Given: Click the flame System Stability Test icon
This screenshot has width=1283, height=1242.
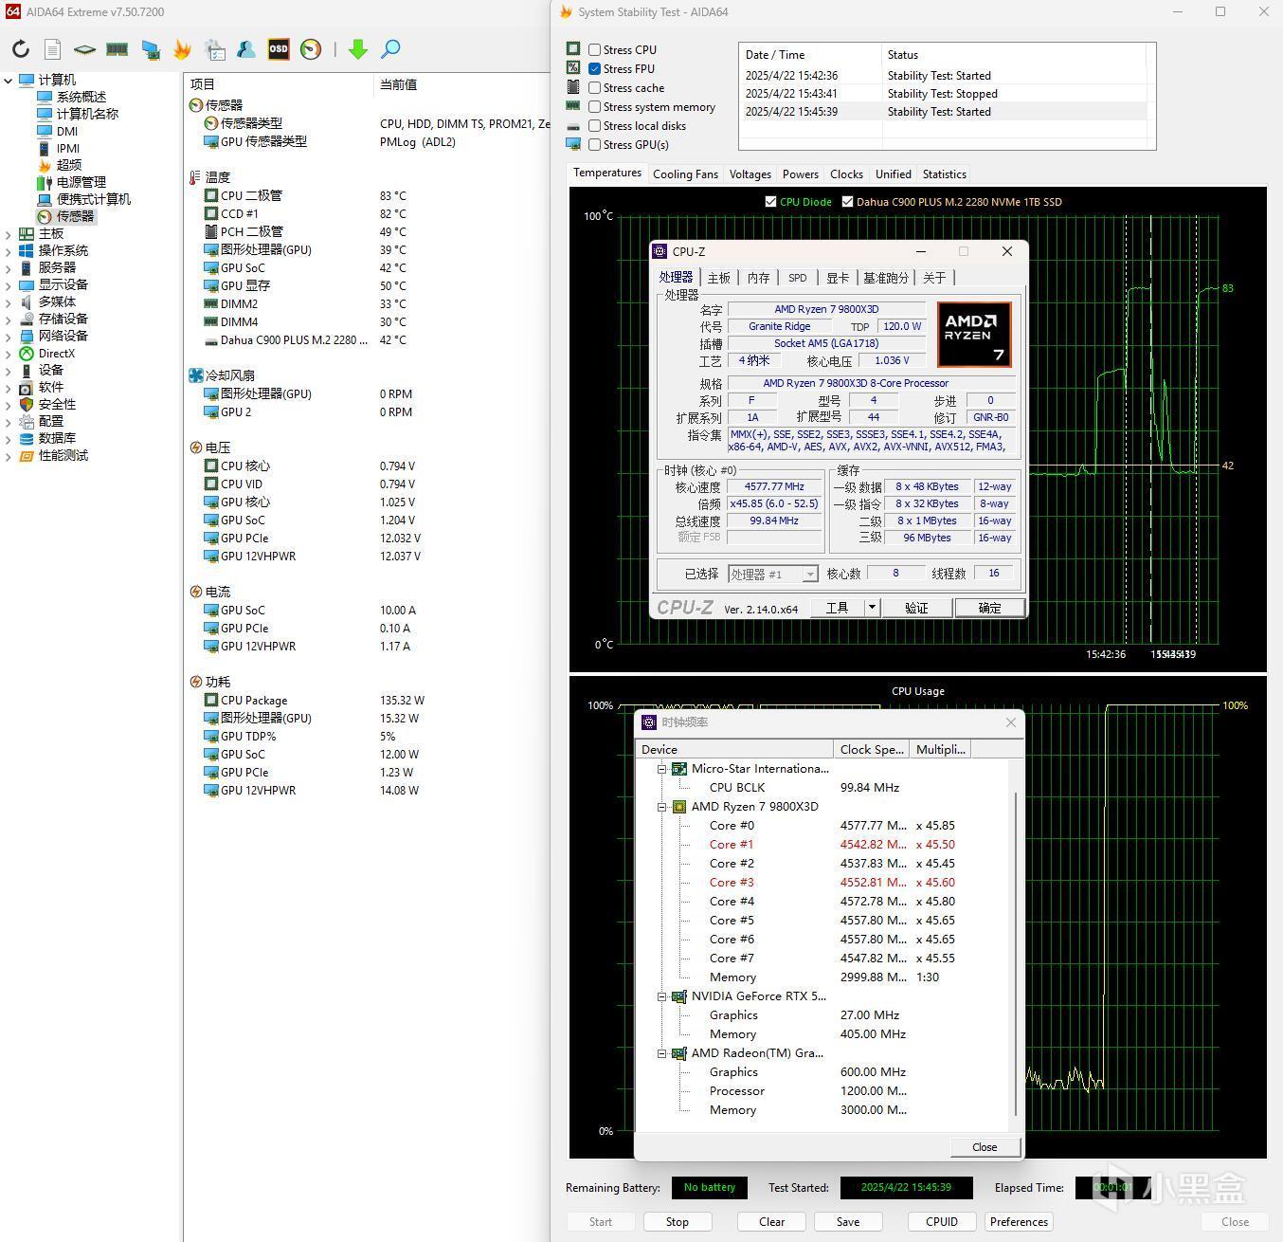Looking at the screenshot, I should point(182,49).
